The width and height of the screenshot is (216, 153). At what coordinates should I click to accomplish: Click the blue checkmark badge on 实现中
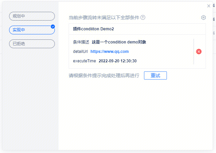click(53, 26)
